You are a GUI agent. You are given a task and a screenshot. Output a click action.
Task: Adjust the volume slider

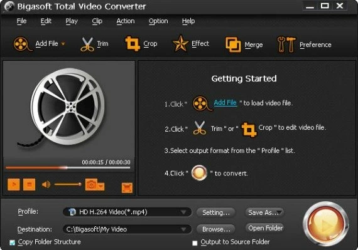[x=68, y=184]
